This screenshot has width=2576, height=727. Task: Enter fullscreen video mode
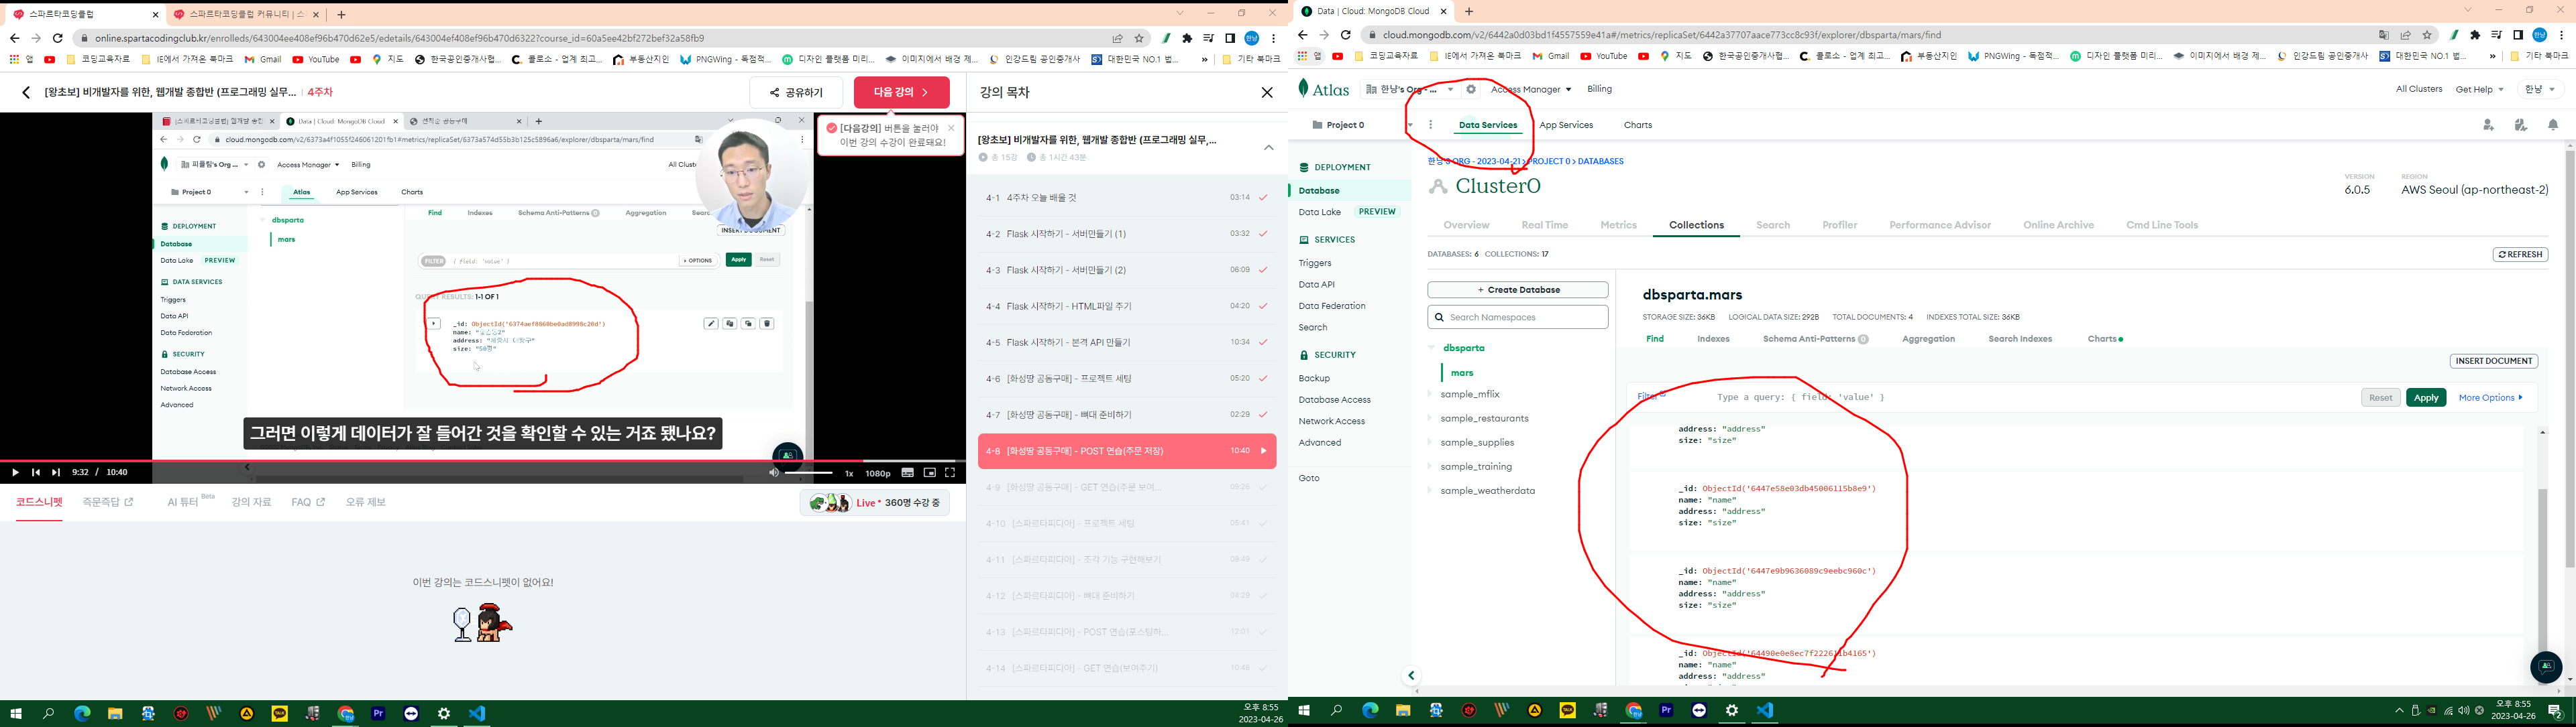[950, 472]
